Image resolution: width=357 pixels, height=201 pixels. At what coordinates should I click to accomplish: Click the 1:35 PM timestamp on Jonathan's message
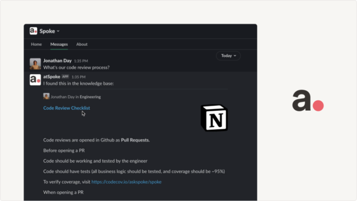coord(81,61)
